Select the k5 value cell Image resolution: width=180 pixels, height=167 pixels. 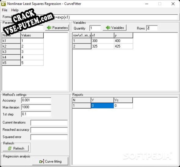tap(32, 63)
